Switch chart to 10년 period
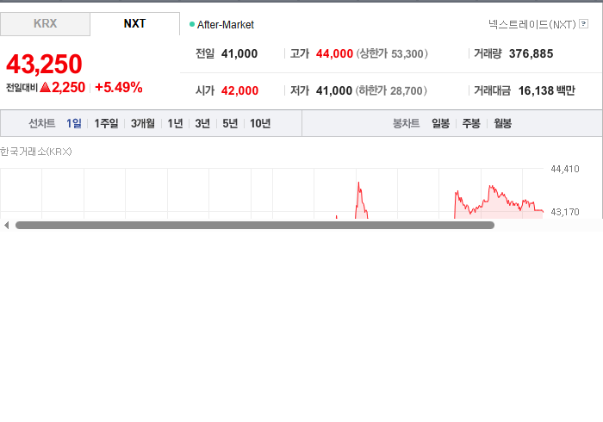The image size is (603, 422). click(260, 123)
